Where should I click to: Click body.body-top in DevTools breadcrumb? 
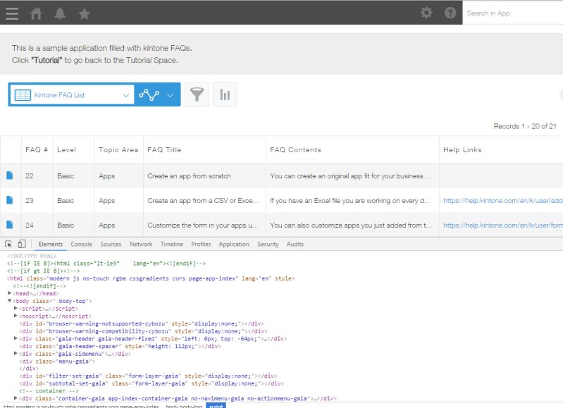coord(184,406)
